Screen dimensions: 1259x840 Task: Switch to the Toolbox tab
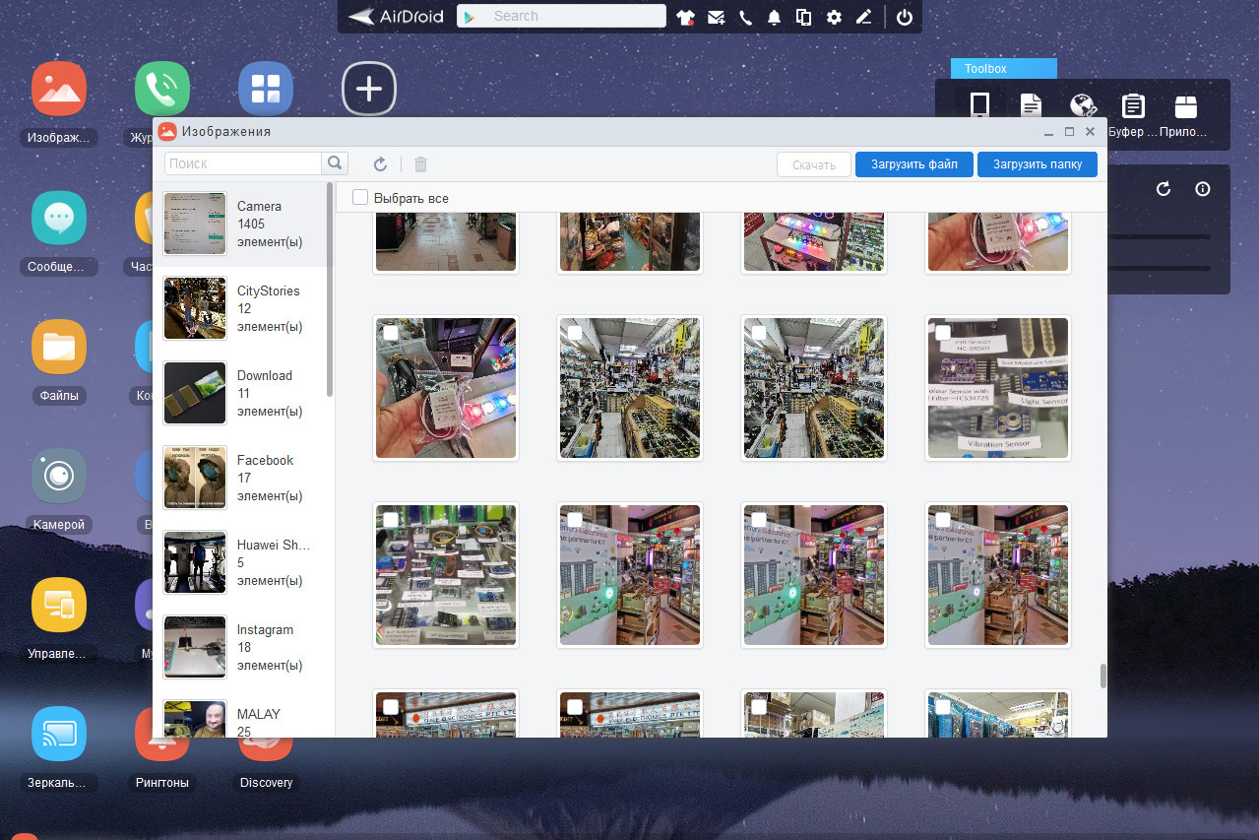click(x=1003, y=69)
